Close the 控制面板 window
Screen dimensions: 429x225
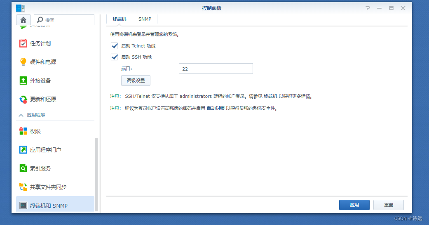pos(403,8)
